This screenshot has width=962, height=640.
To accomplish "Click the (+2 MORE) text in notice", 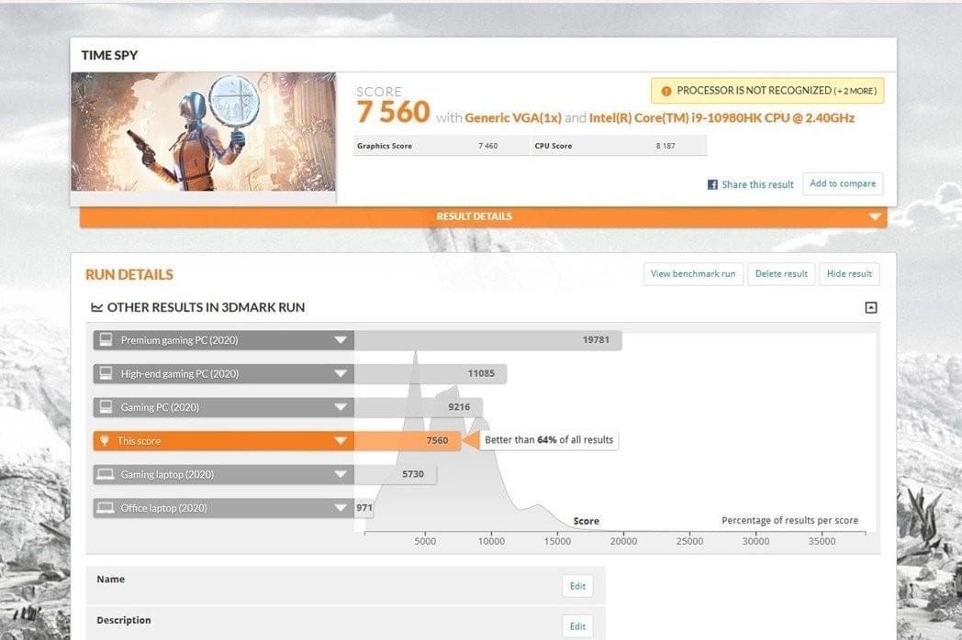I will 856,91.
